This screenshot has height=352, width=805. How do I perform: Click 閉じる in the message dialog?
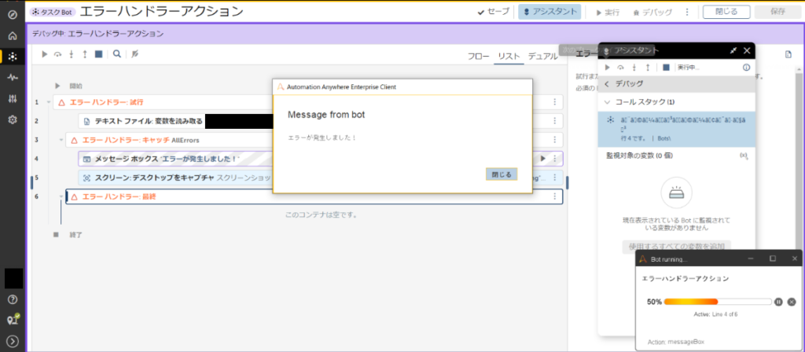[502, 174]
